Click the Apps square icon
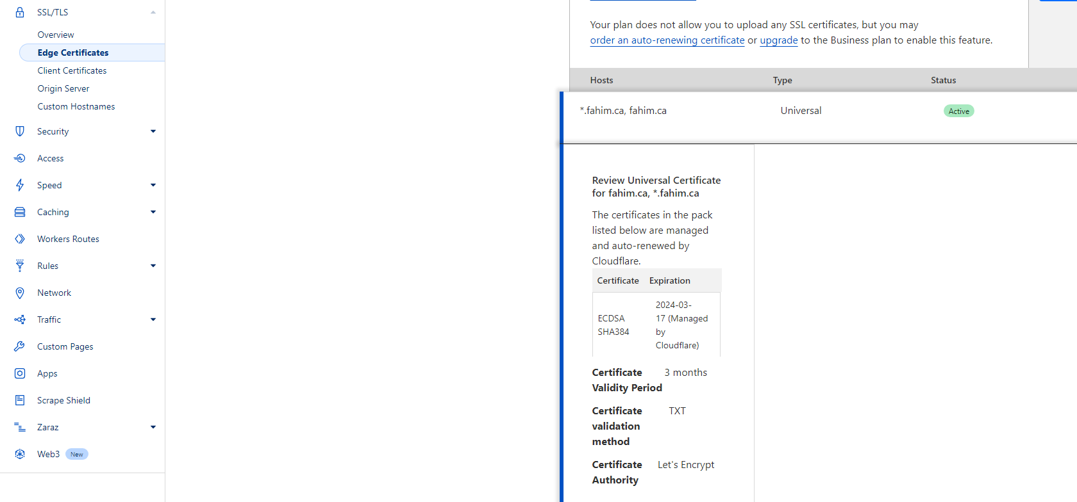 20,373
